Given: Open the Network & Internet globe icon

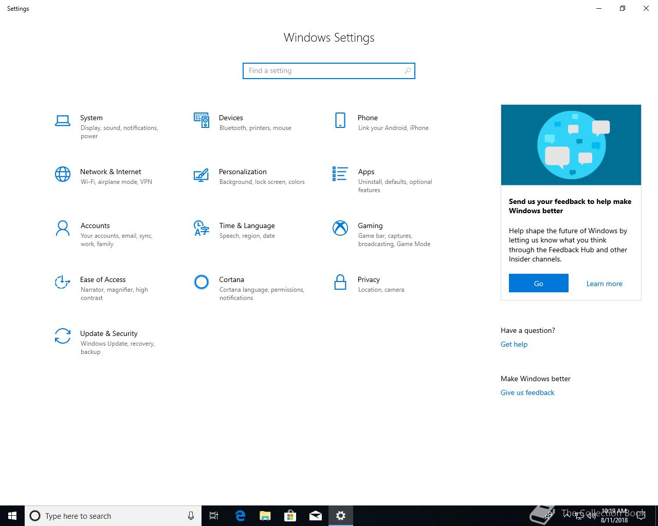Looking at the screenshot, I should tap(63, 174).
